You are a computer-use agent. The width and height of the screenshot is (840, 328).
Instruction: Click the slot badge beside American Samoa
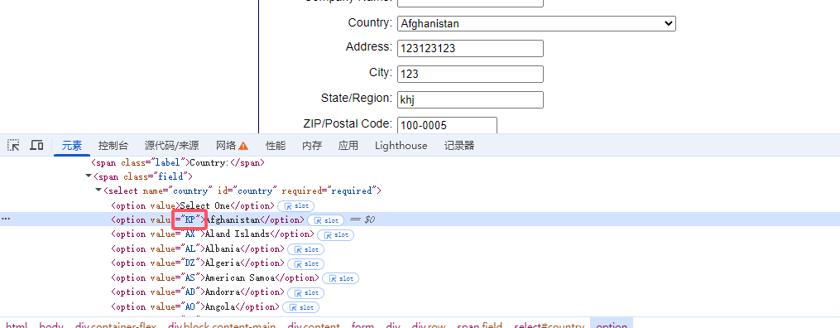pyautogui.click(x=341, y=278)
